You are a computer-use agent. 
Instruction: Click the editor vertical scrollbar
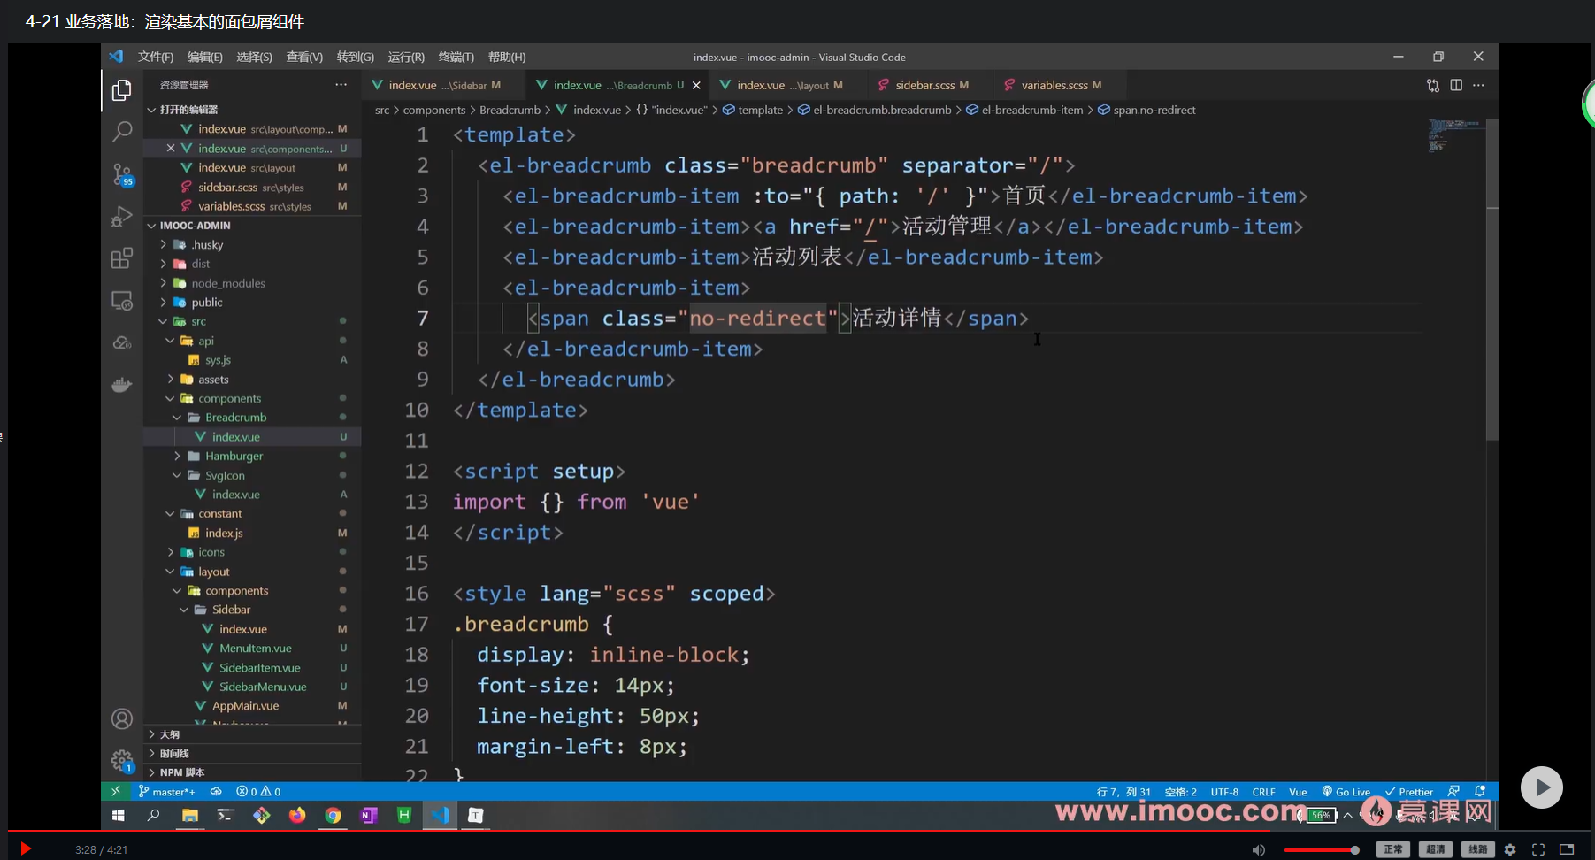coord(1491,279)
